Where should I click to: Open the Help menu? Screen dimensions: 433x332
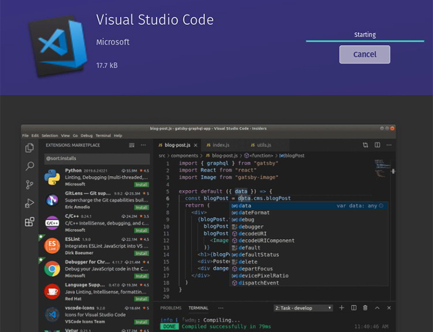tap(118, 136)
